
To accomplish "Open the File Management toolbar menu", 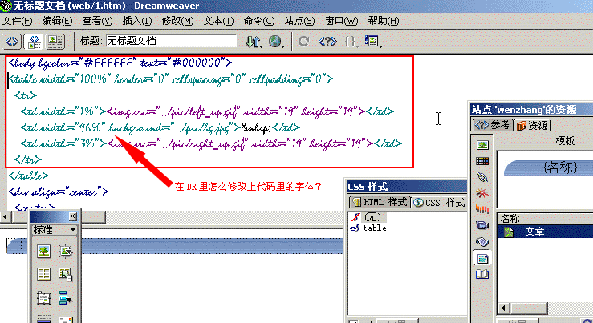I will point(254,41).
